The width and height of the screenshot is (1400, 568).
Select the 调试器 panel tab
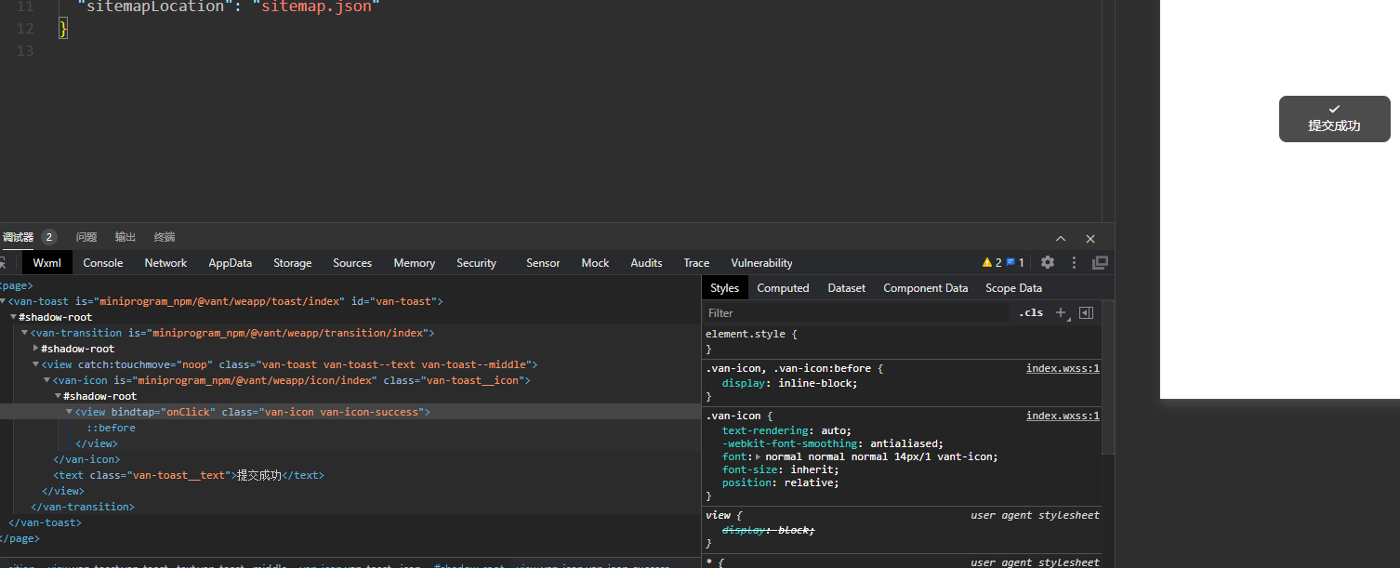[18, 237]
